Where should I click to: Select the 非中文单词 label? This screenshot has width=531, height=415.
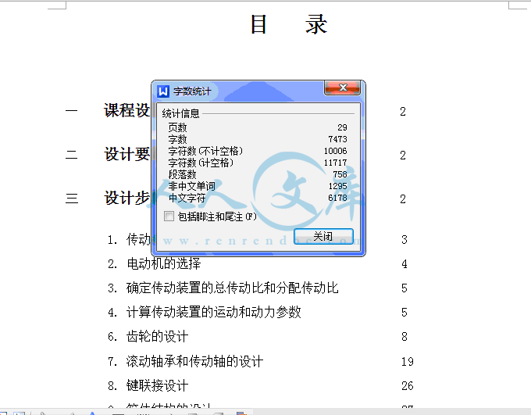191,186
